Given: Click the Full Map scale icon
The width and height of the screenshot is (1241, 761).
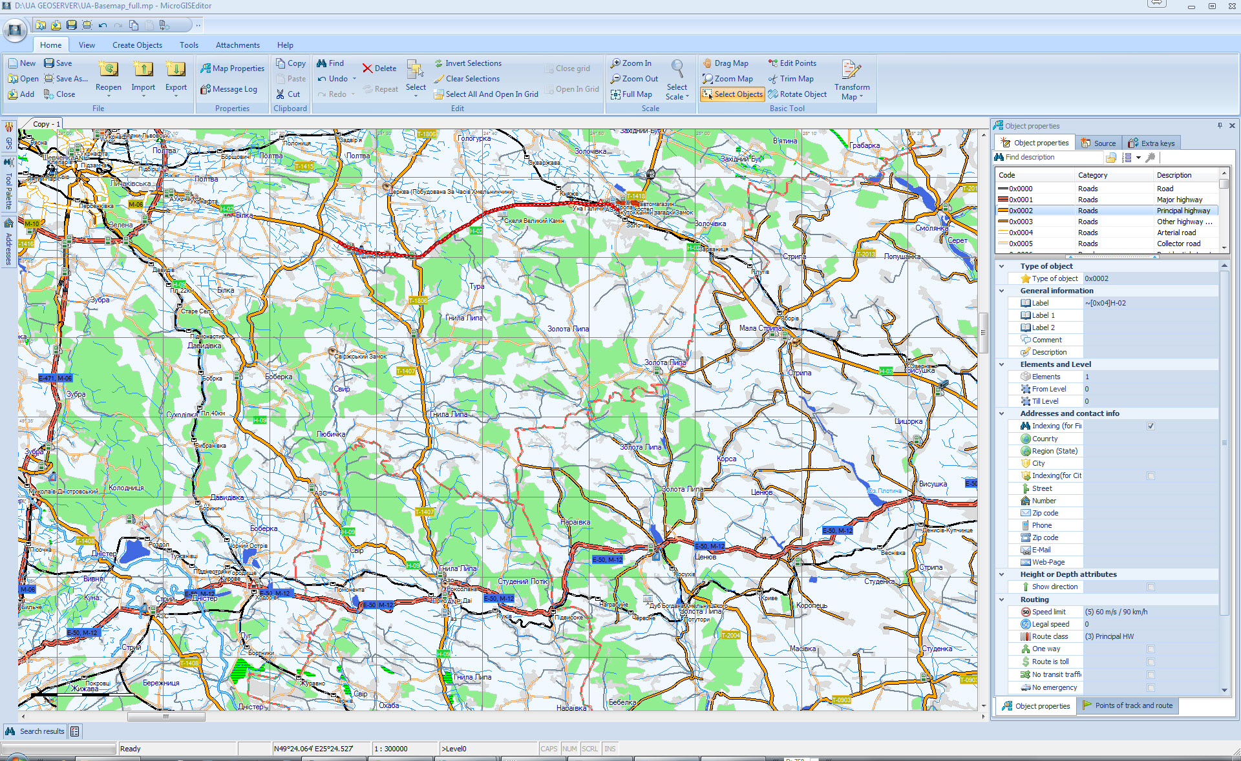Looking at the screenshot, I should point(616,94).
